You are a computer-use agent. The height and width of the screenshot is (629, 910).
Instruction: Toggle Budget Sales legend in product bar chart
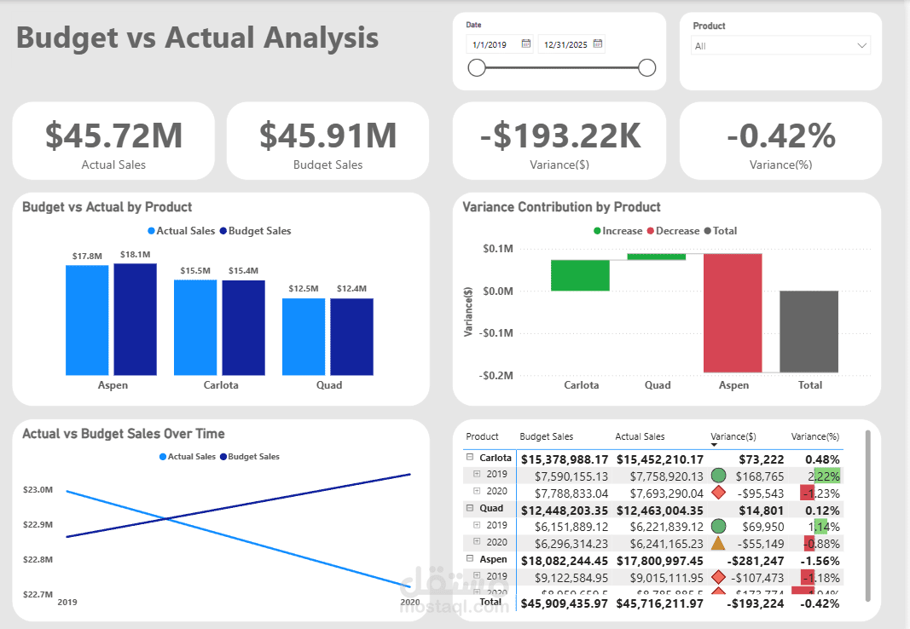coord(255,231)
